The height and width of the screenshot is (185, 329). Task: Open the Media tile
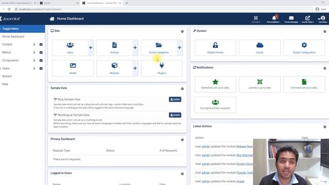(x=73, y=68)
